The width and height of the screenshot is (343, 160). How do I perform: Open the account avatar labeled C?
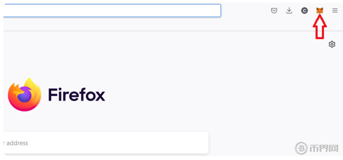(304, 11)
